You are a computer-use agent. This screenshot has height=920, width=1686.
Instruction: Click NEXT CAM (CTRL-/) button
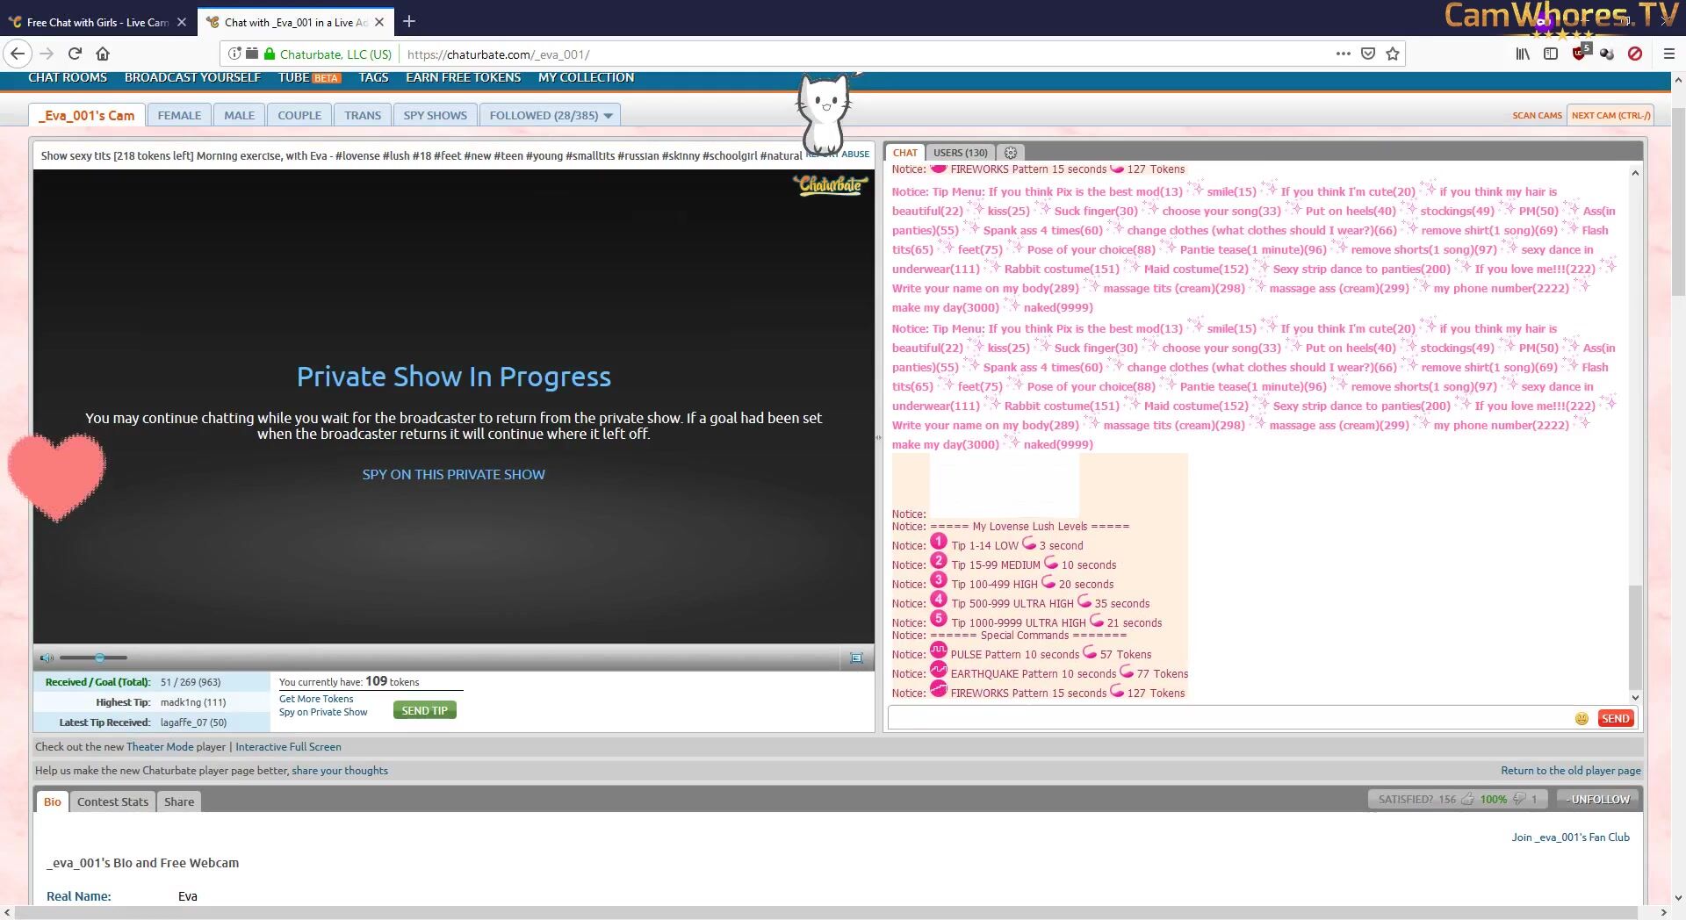pyautogui.click(x=1610, y=115)
